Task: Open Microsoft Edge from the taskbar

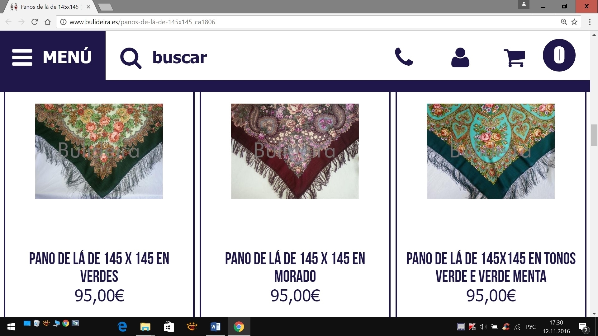Action: (x=122, y=327)
